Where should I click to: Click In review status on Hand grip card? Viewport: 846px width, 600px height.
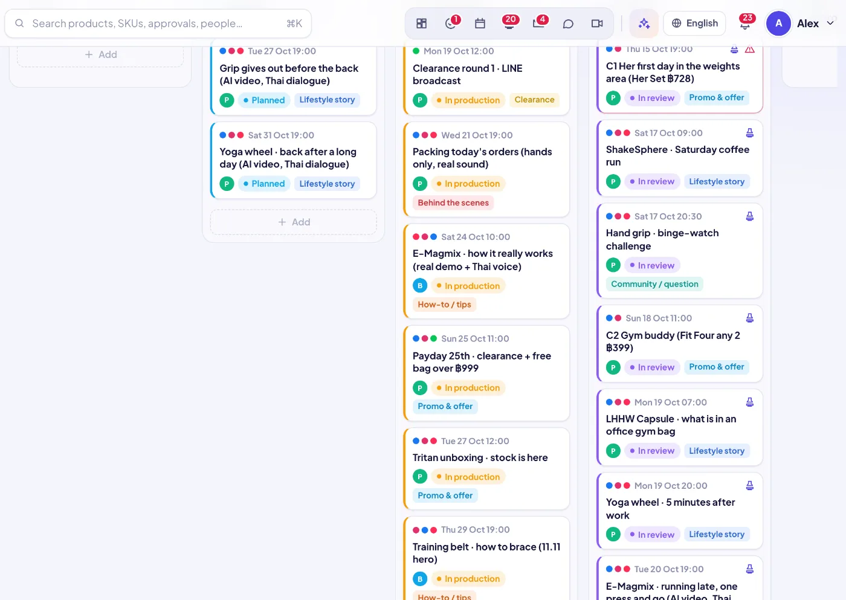tap(652, 265)
